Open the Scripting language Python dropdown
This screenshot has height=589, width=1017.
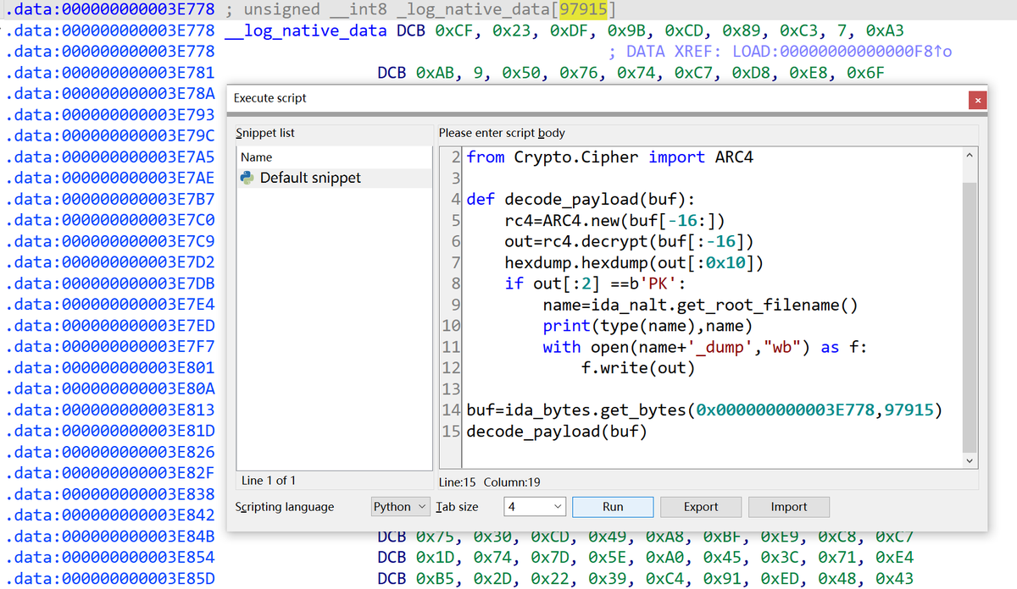click(x=401, y=507)
